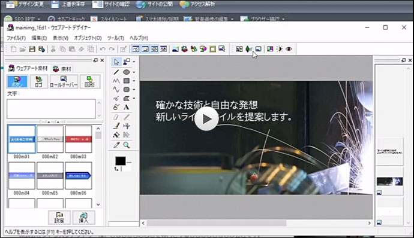414x238 pixels.
Task: Select the brush paint tool
Action: click(x=116, y=126)
